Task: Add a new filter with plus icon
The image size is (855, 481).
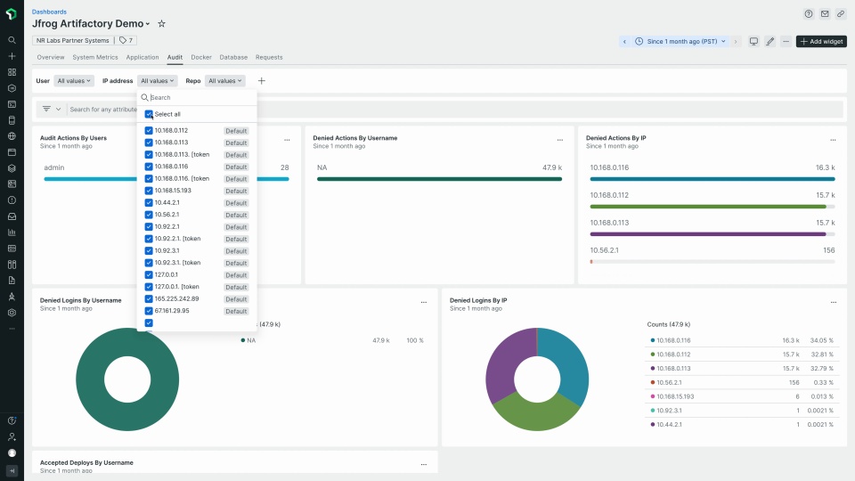Action: click(x=261, y=81)
